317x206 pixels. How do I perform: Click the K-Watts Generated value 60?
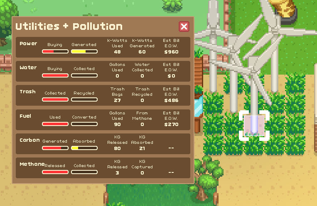pos(142,52)
